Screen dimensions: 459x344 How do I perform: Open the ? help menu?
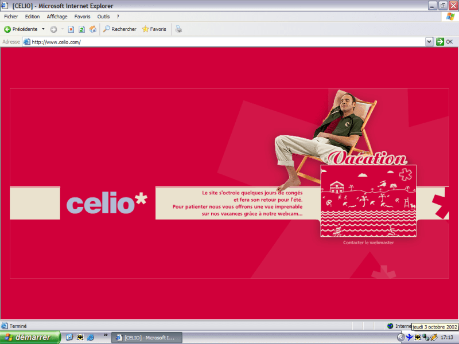pyautogui.click(x=118, y=17)
